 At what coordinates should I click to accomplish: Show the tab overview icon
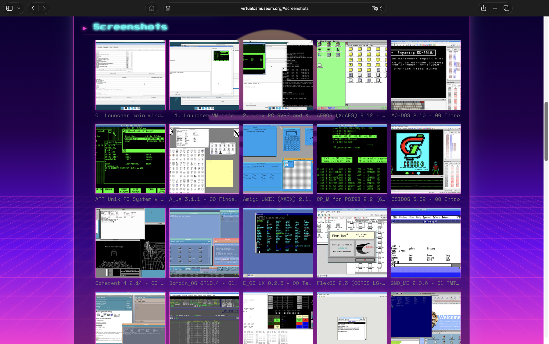[x=507, y=8]
